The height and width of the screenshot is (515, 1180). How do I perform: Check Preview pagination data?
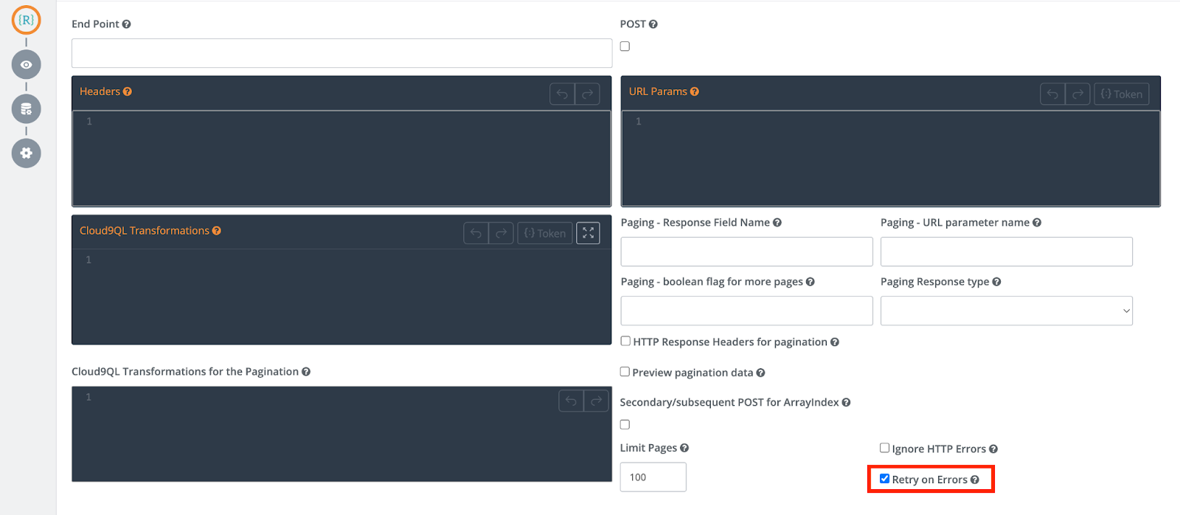click(625, 372)
